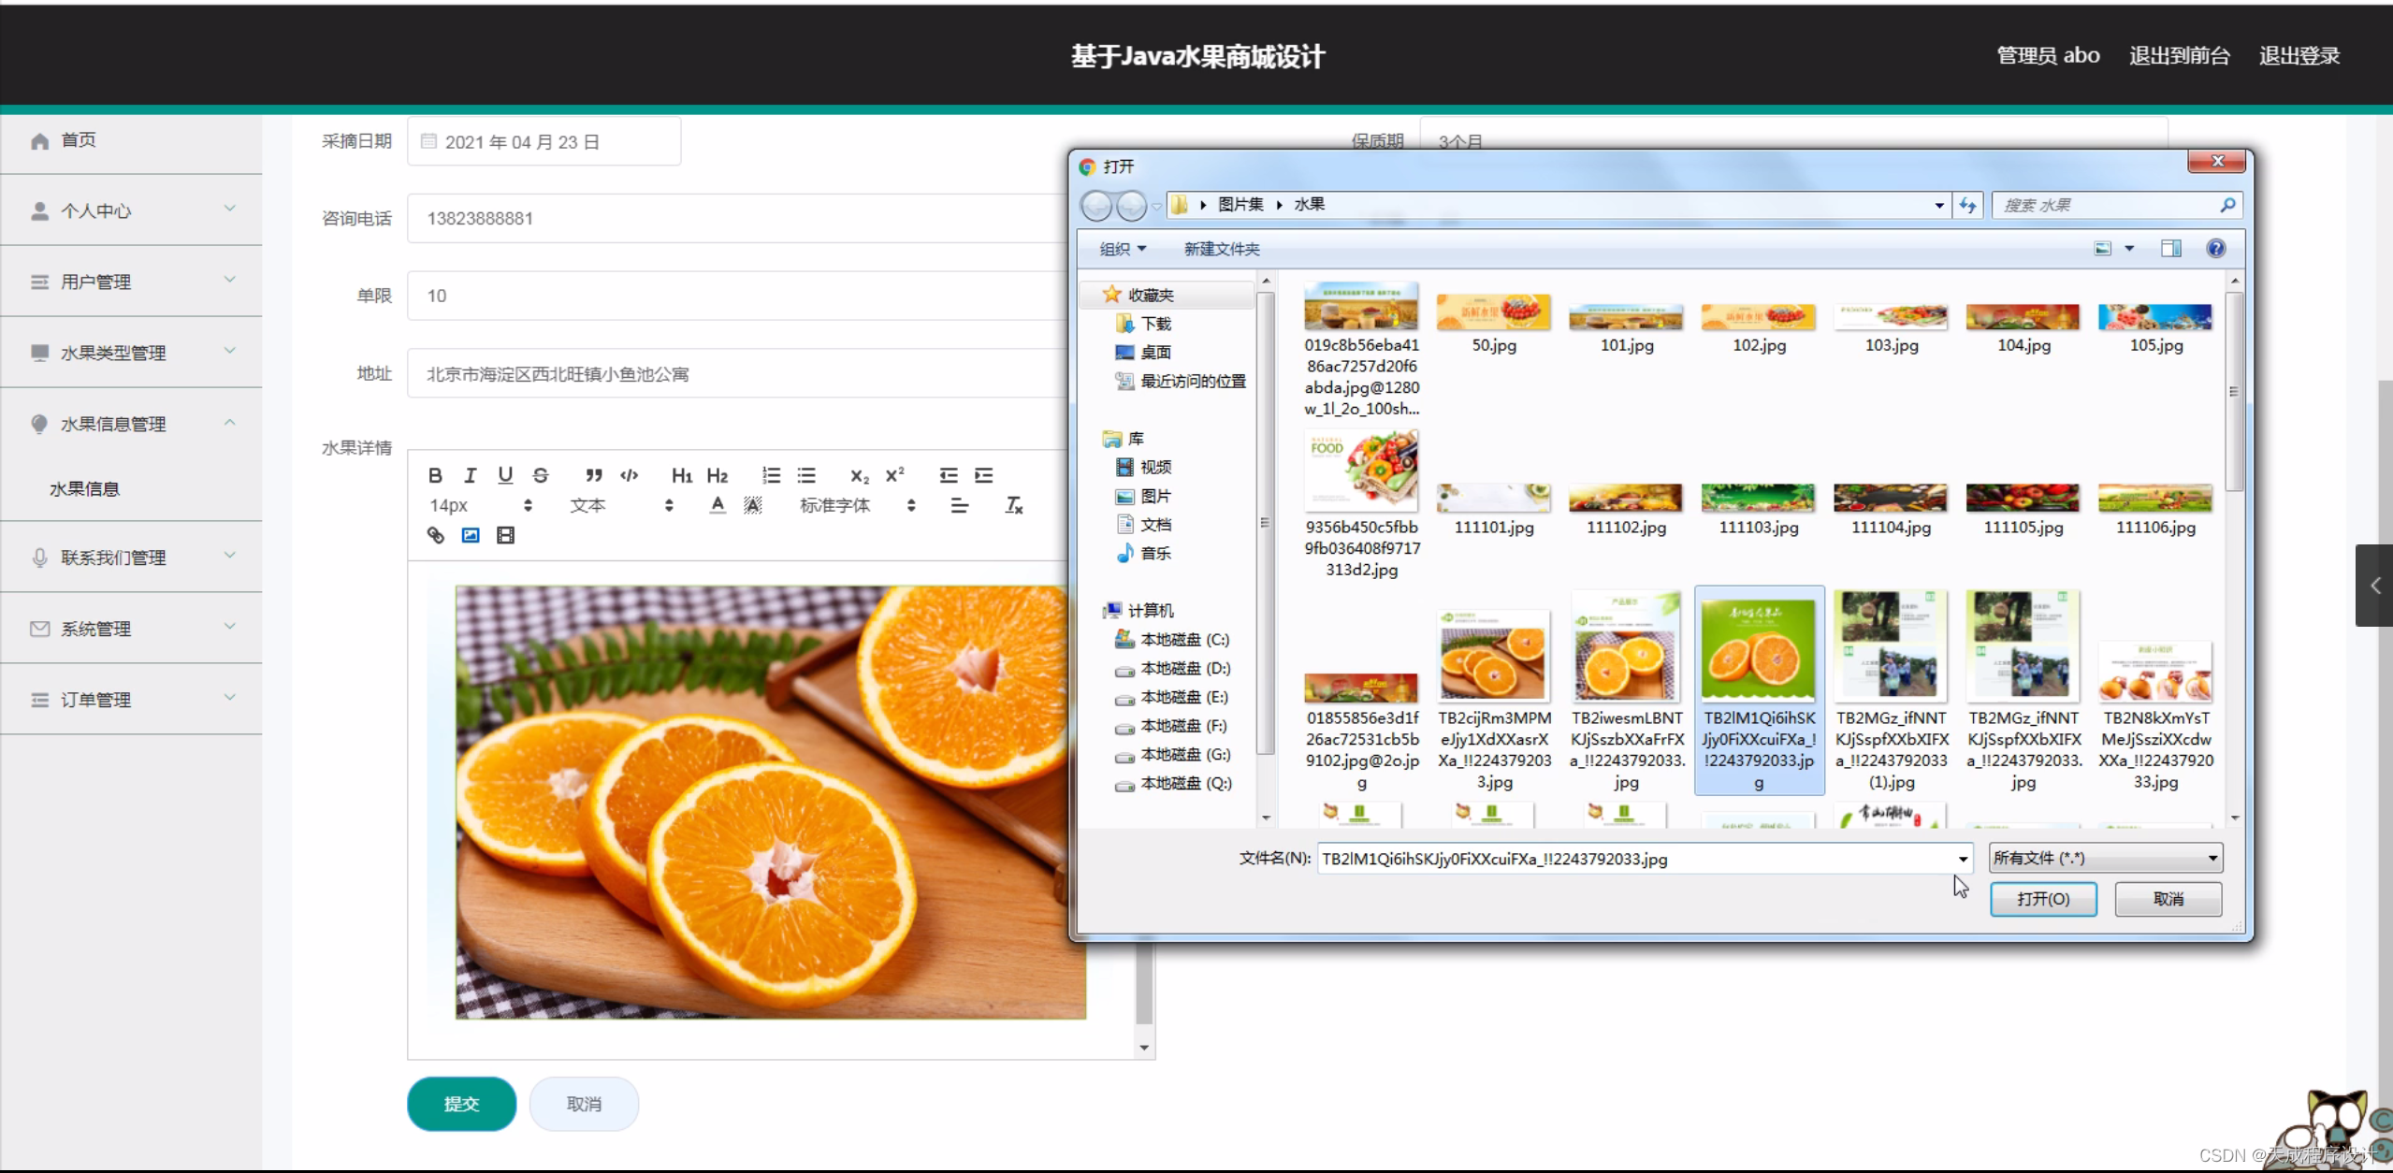Click the clear formatting icon
This screenshot has height=1173, width=2393.
(x=1014, y=505)
